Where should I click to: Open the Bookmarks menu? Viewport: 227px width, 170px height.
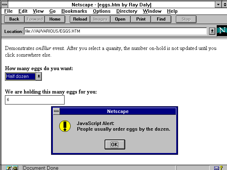coord(74,11)
